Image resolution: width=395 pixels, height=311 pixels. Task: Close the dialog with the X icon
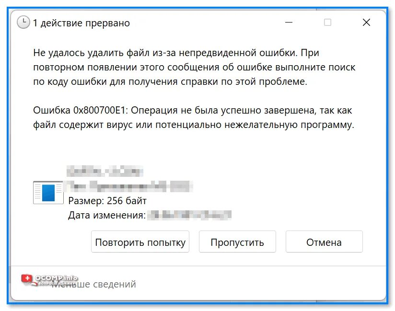tap(366, 23)
